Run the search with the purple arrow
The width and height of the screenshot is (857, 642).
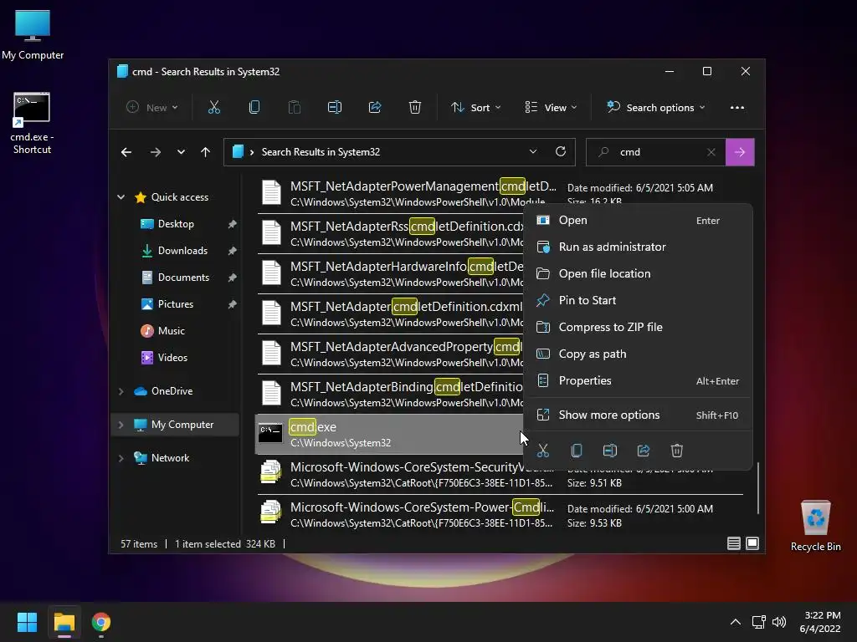740,152
